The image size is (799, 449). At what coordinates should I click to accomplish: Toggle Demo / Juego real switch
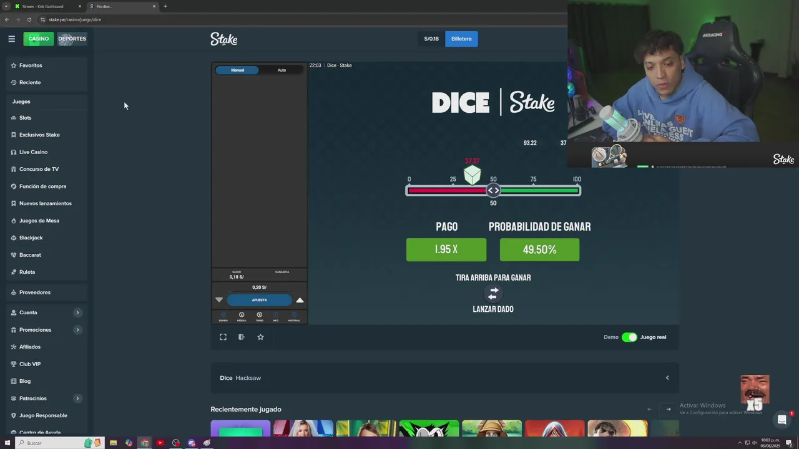(x=629, y=337)
